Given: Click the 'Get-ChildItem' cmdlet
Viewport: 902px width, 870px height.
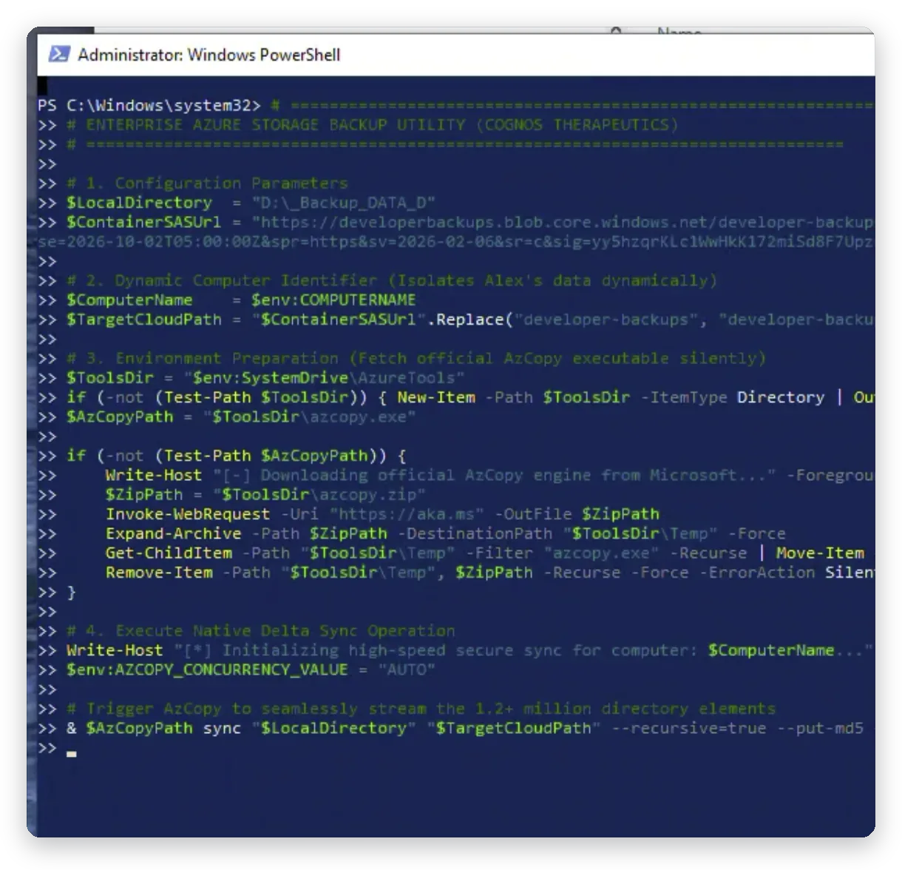Looking at the screenshot, I should 169,553.
